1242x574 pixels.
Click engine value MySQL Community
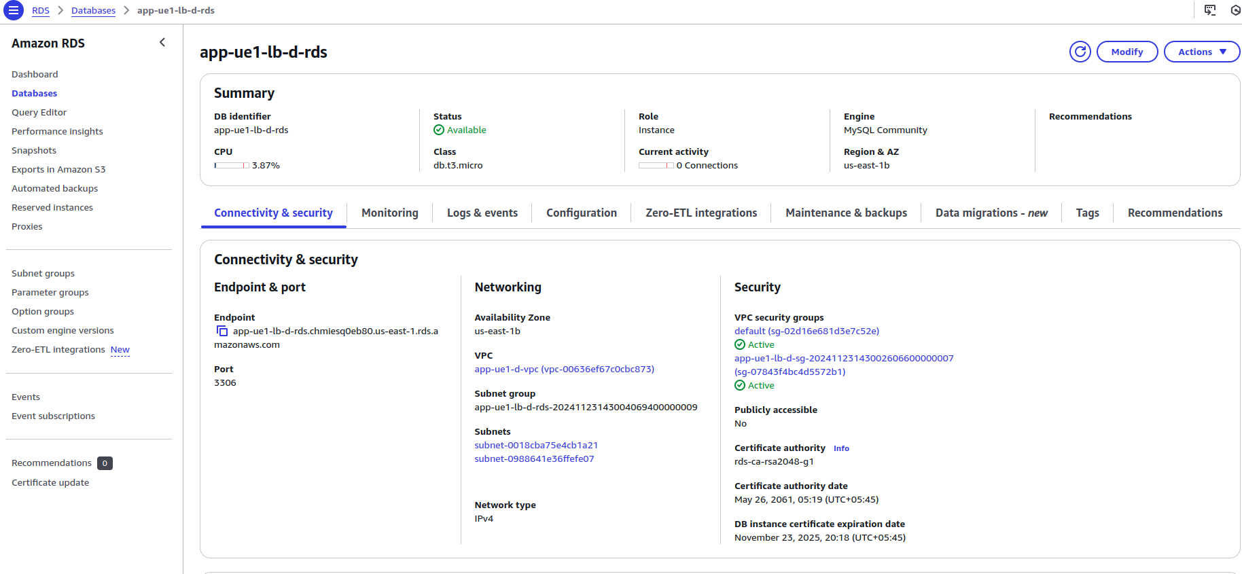pyautogui.click(x=885, y=130)
